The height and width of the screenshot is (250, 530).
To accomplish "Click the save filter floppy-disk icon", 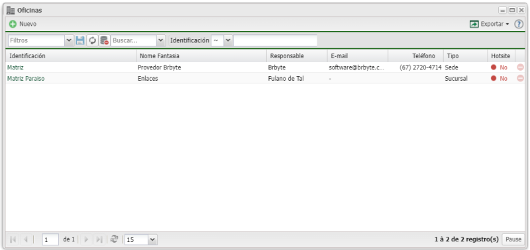I will [x=80, y=40].
